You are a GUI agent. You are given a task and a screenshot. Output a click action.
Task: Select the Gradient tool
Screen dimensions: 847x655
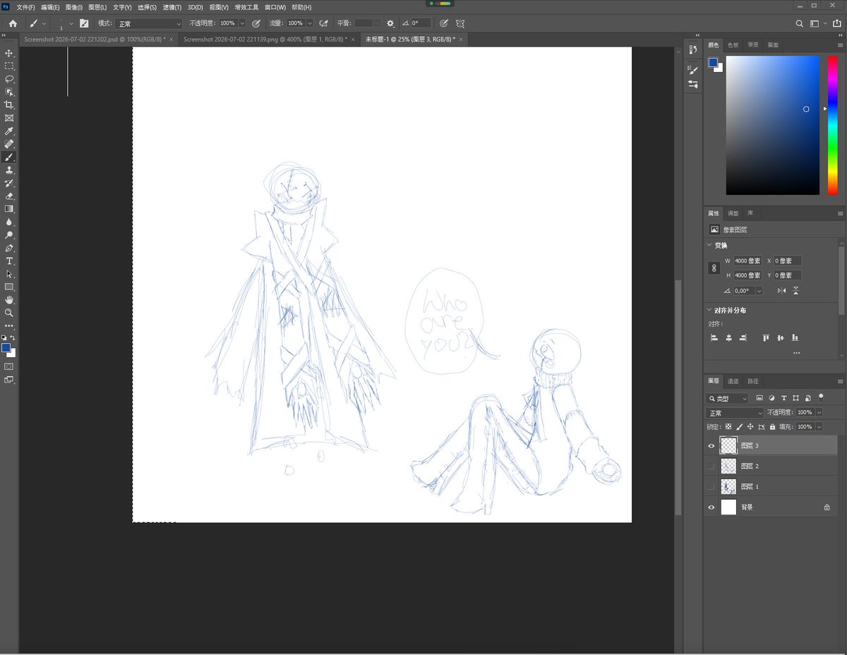pos(9,209)
